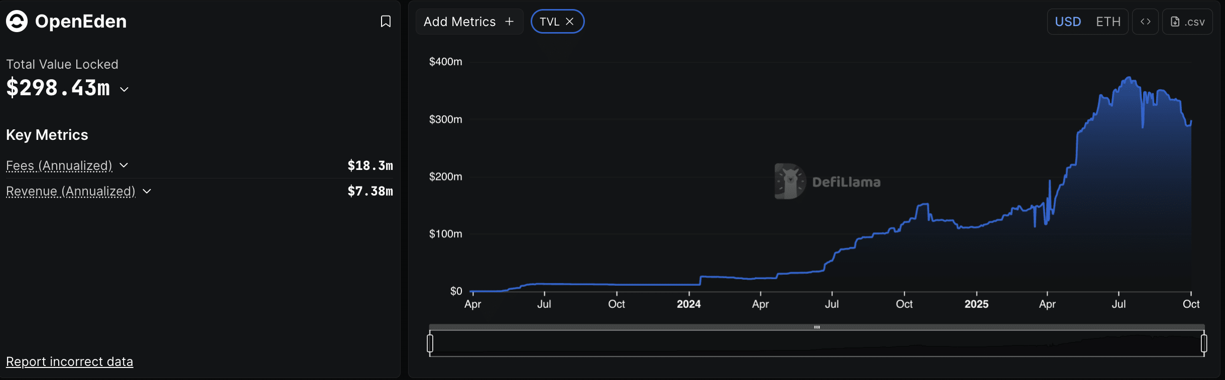Expand the Fees (Annualized) details
The height and width of the screenshot is (380, 1225).
pyautogui.click(x=124, y=165)
